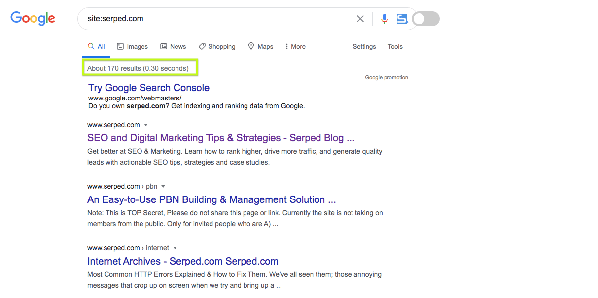Open search Settings

364,46
